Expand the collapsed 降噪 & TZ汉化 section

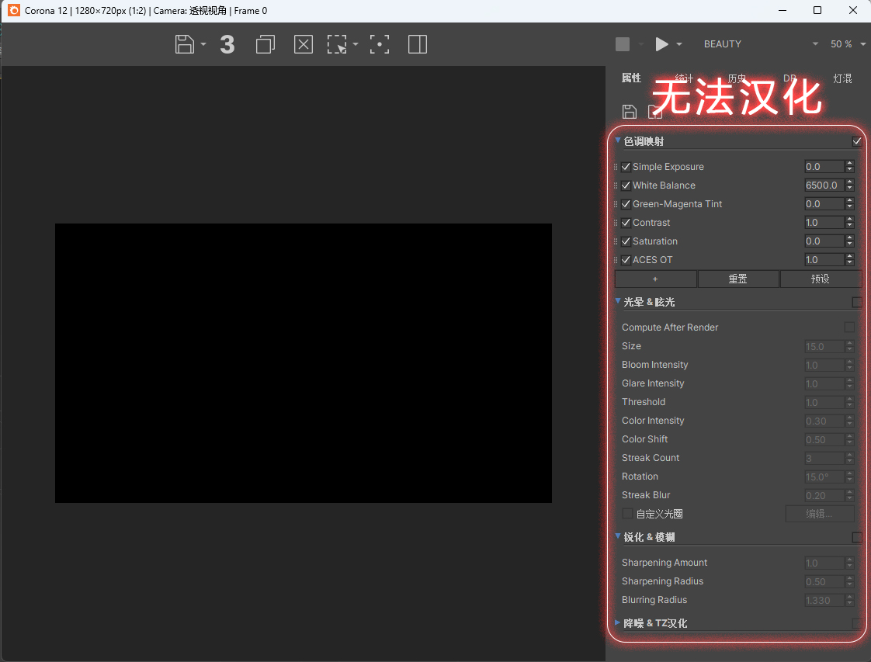click(656, 623)
